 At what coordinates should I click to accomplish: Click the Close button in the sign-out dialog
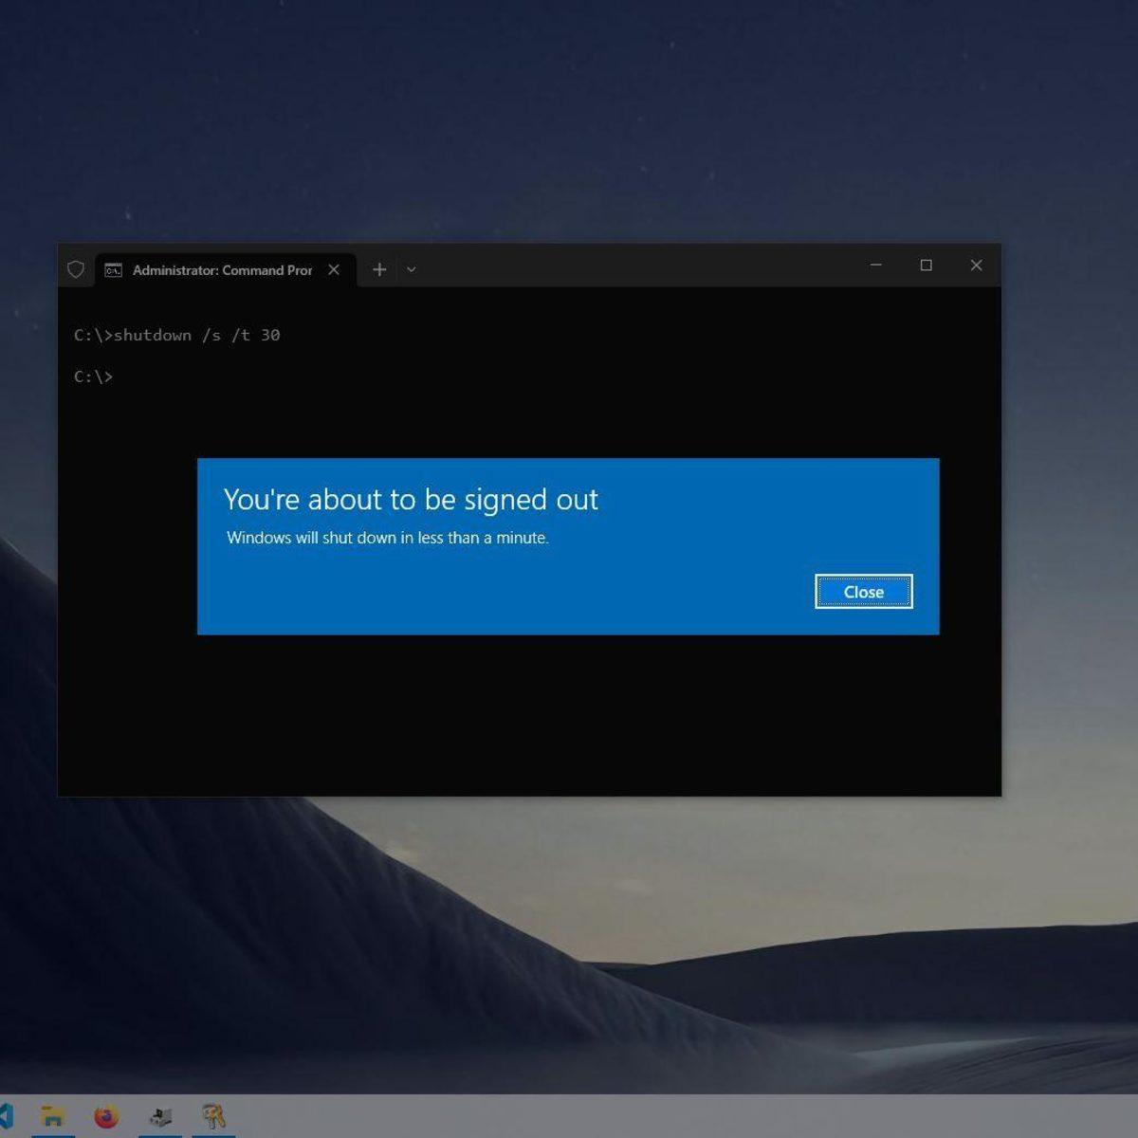(863, 592)
